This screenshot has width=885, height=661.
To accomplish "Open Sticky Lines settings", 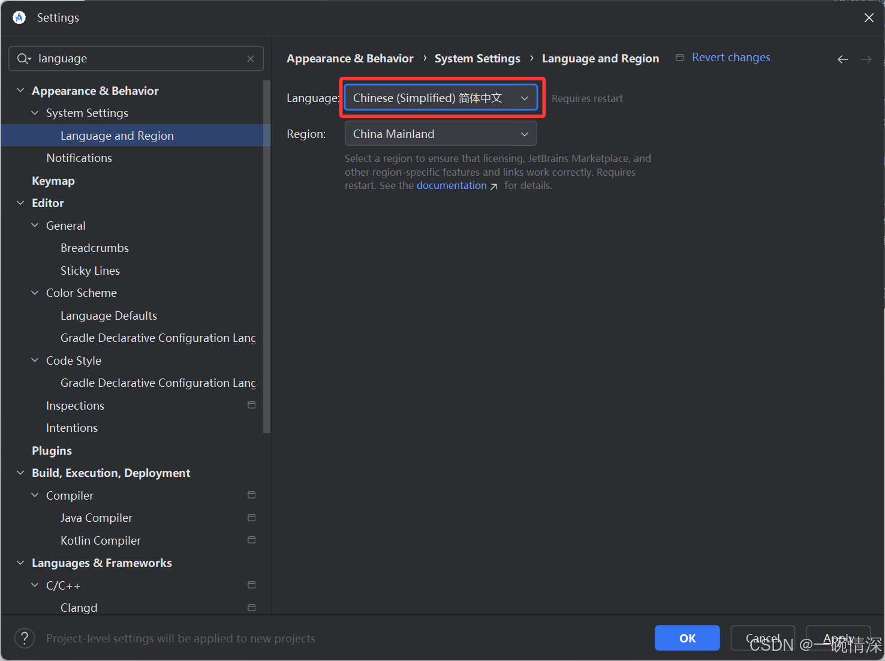I will coord(90,271).
